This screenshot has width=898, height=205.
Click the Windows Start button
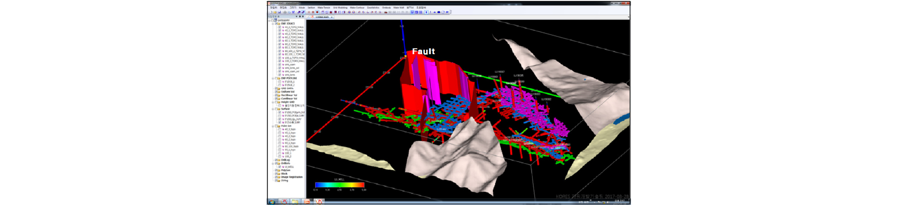(x=272, y=202)
